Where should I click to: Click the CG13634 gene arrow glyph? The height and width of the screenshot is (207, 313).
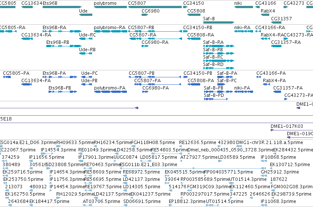pos(27,7)
